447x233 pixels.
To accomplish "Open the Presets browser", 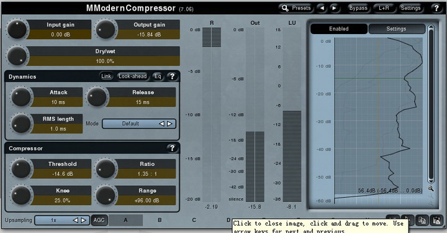I will [296, 8].
